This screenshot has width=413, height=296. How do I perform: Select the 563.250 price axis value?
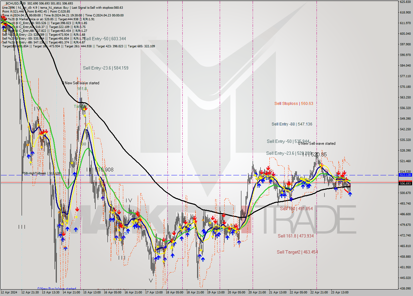click(x=405, y=97)
